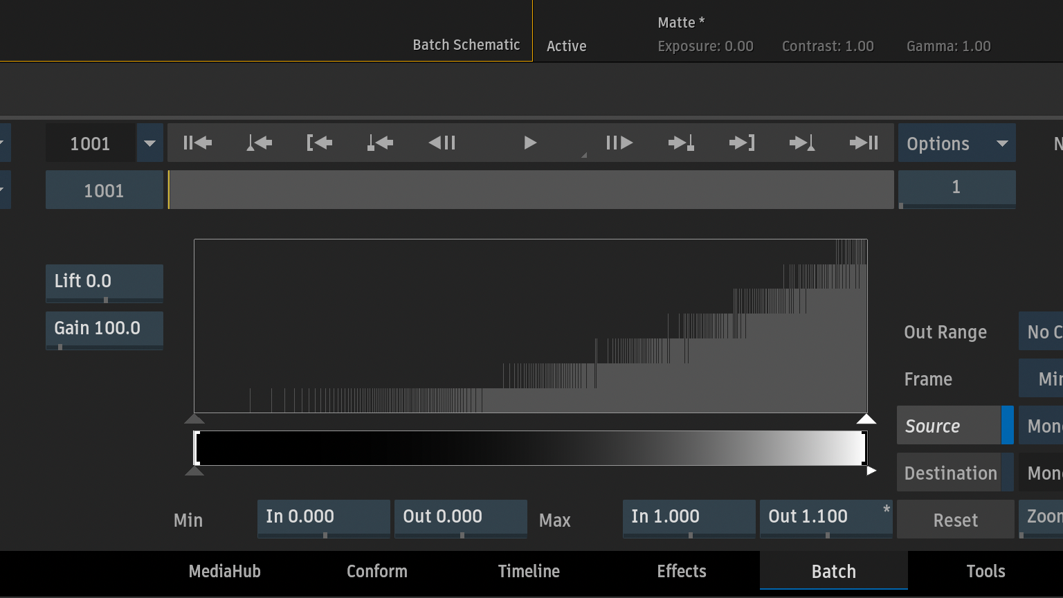This screenshot has width=1063, height=598.
Task: Click the Out Range label
Action: point(945,332)
